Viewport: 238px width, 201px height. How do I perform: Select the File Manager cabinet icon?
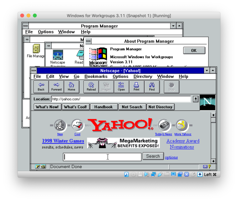pos(36,48)
